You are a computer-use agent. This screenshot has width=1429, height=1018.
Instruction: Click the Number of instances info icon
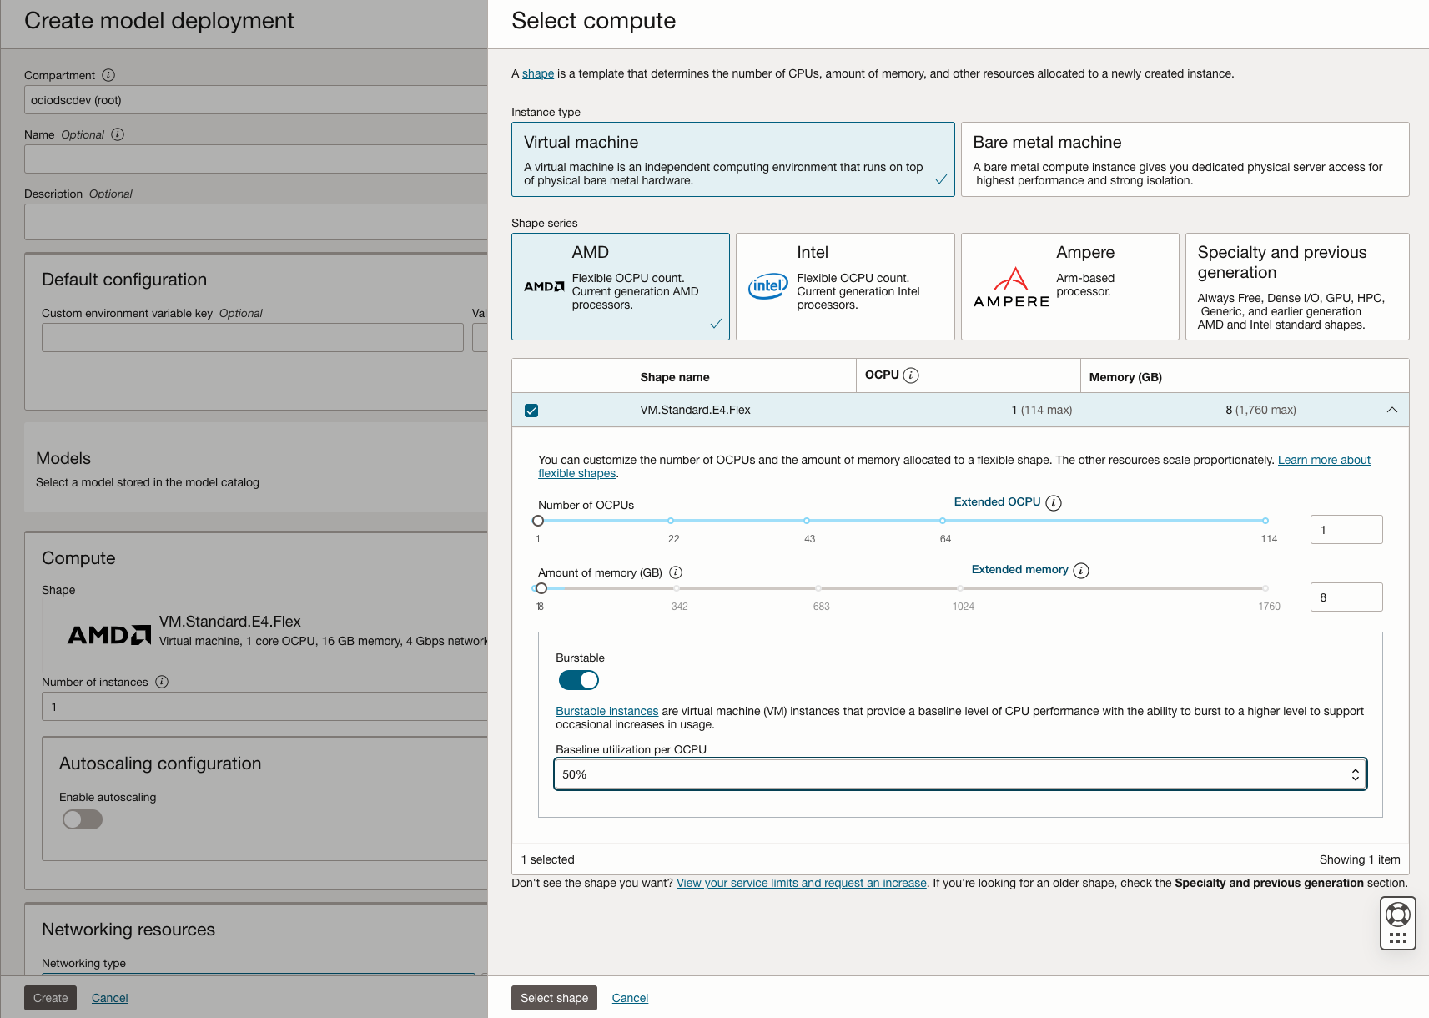[x=162, y=682]
